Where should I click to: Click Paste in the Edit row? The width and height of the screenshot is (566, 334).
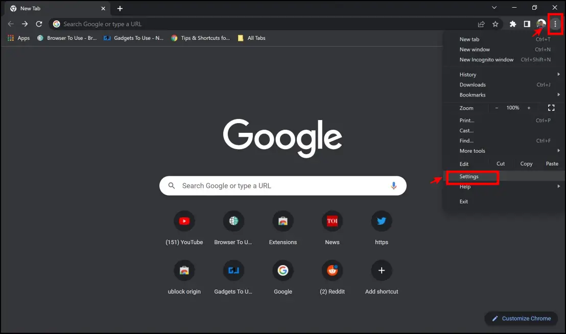pos(552,164)
